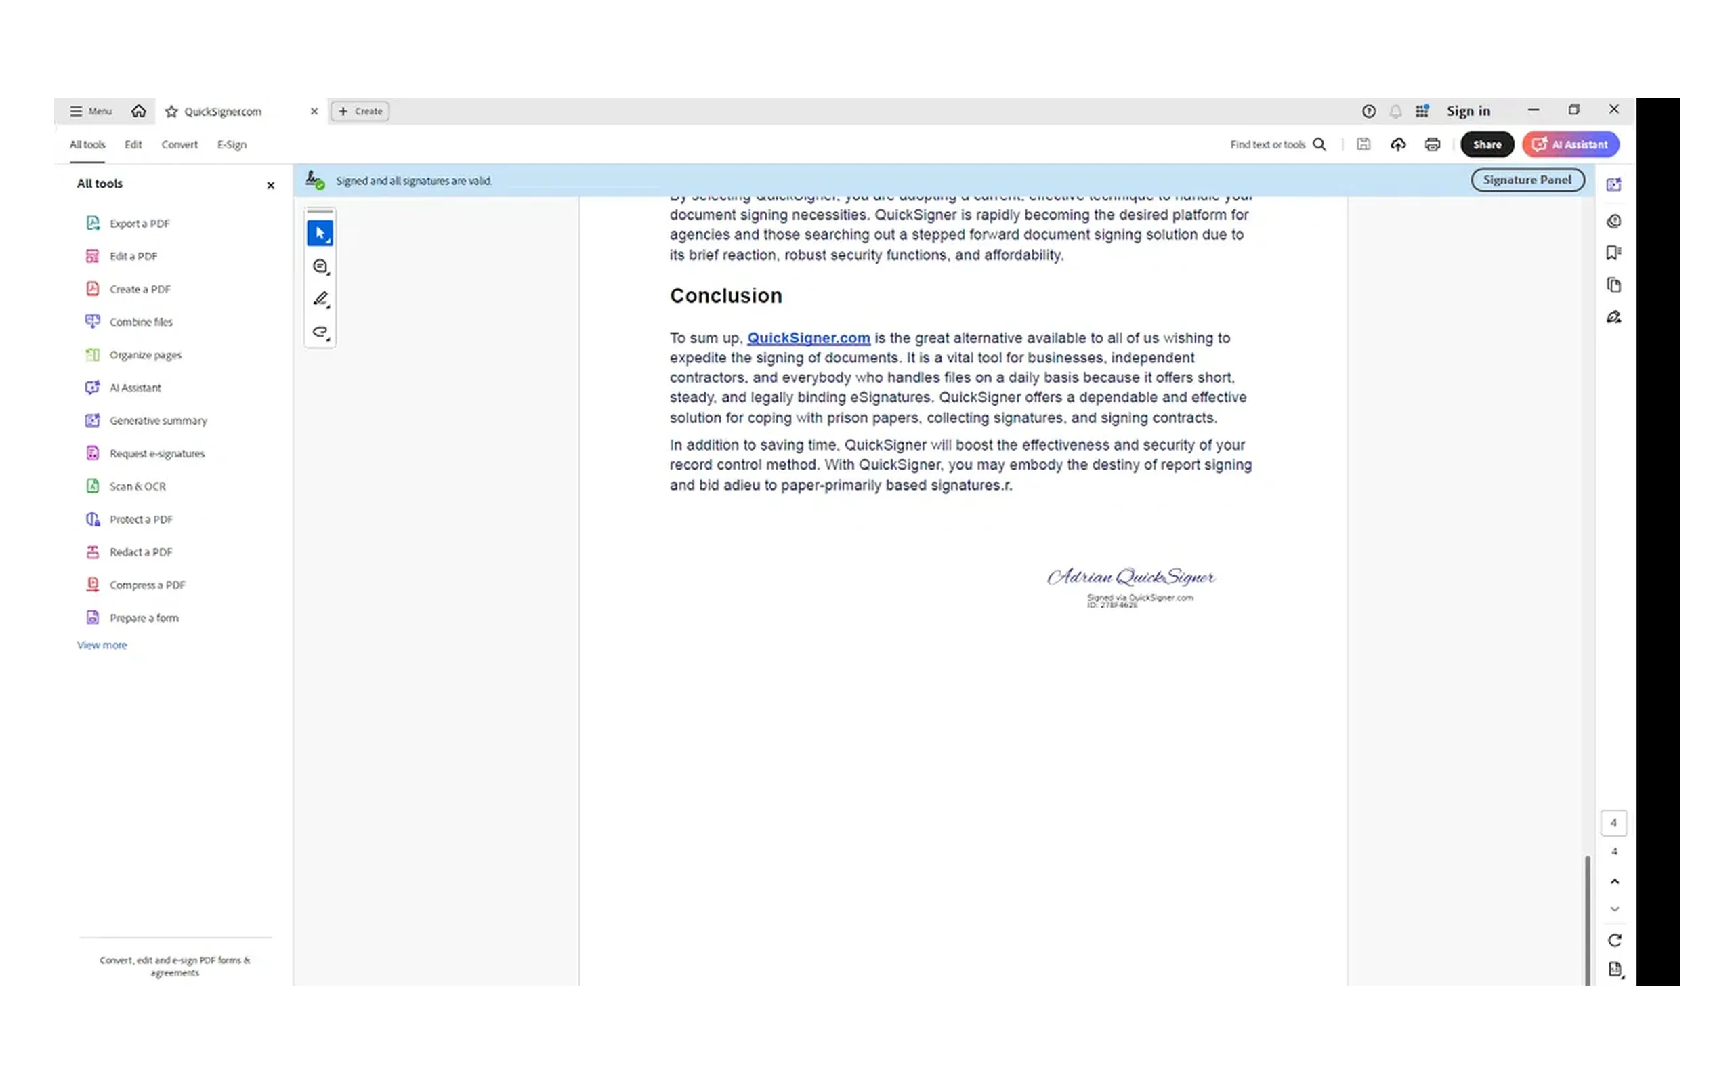Open the Edit tab
Viewport: 1734px width, 1084px height.
click(x=133, y=144)
